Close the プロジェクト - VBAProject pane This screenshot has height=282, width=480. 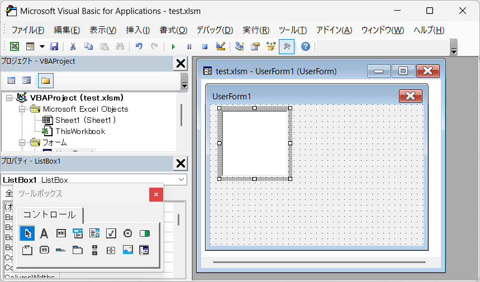pyautogui.click(x=180, y=64)
